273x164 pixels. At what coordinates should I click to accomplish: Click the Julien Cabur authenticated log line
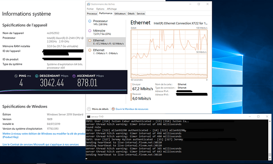[137, 121]
